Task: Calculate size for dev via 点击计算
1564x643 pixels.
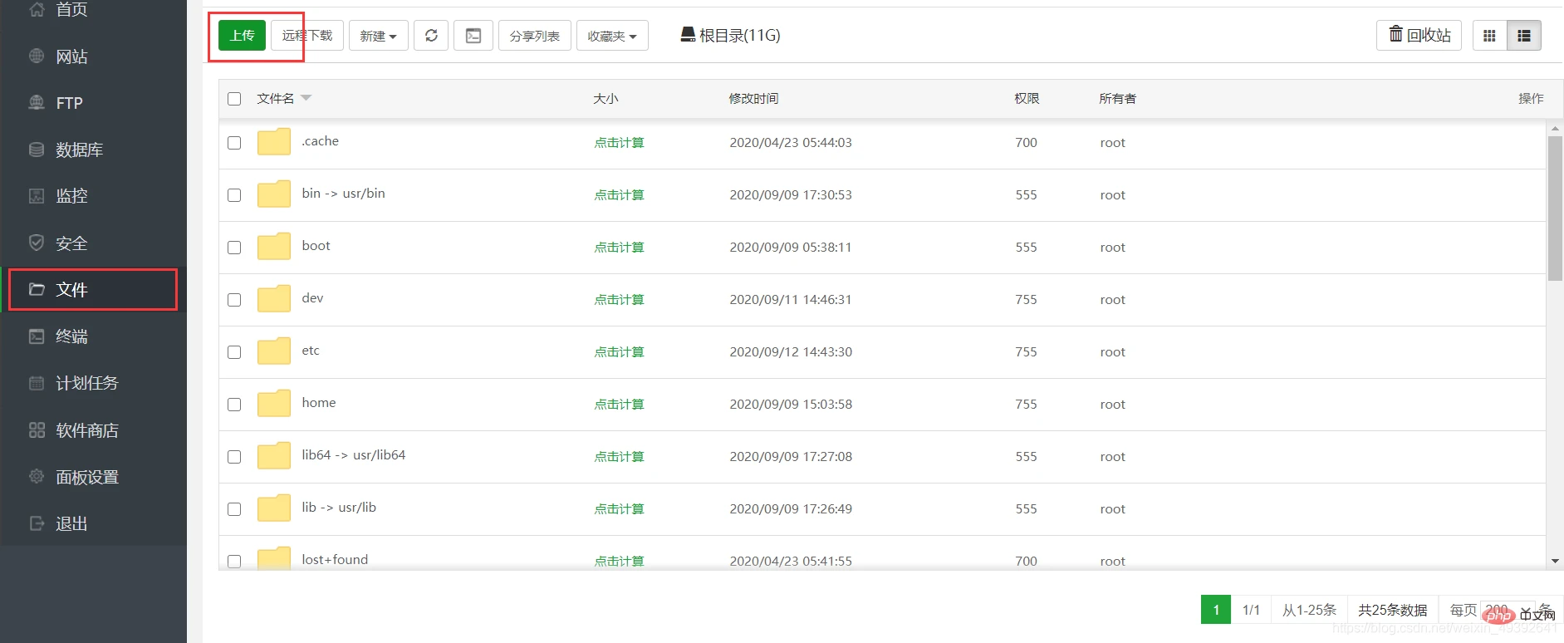Action: pos(619,300)
